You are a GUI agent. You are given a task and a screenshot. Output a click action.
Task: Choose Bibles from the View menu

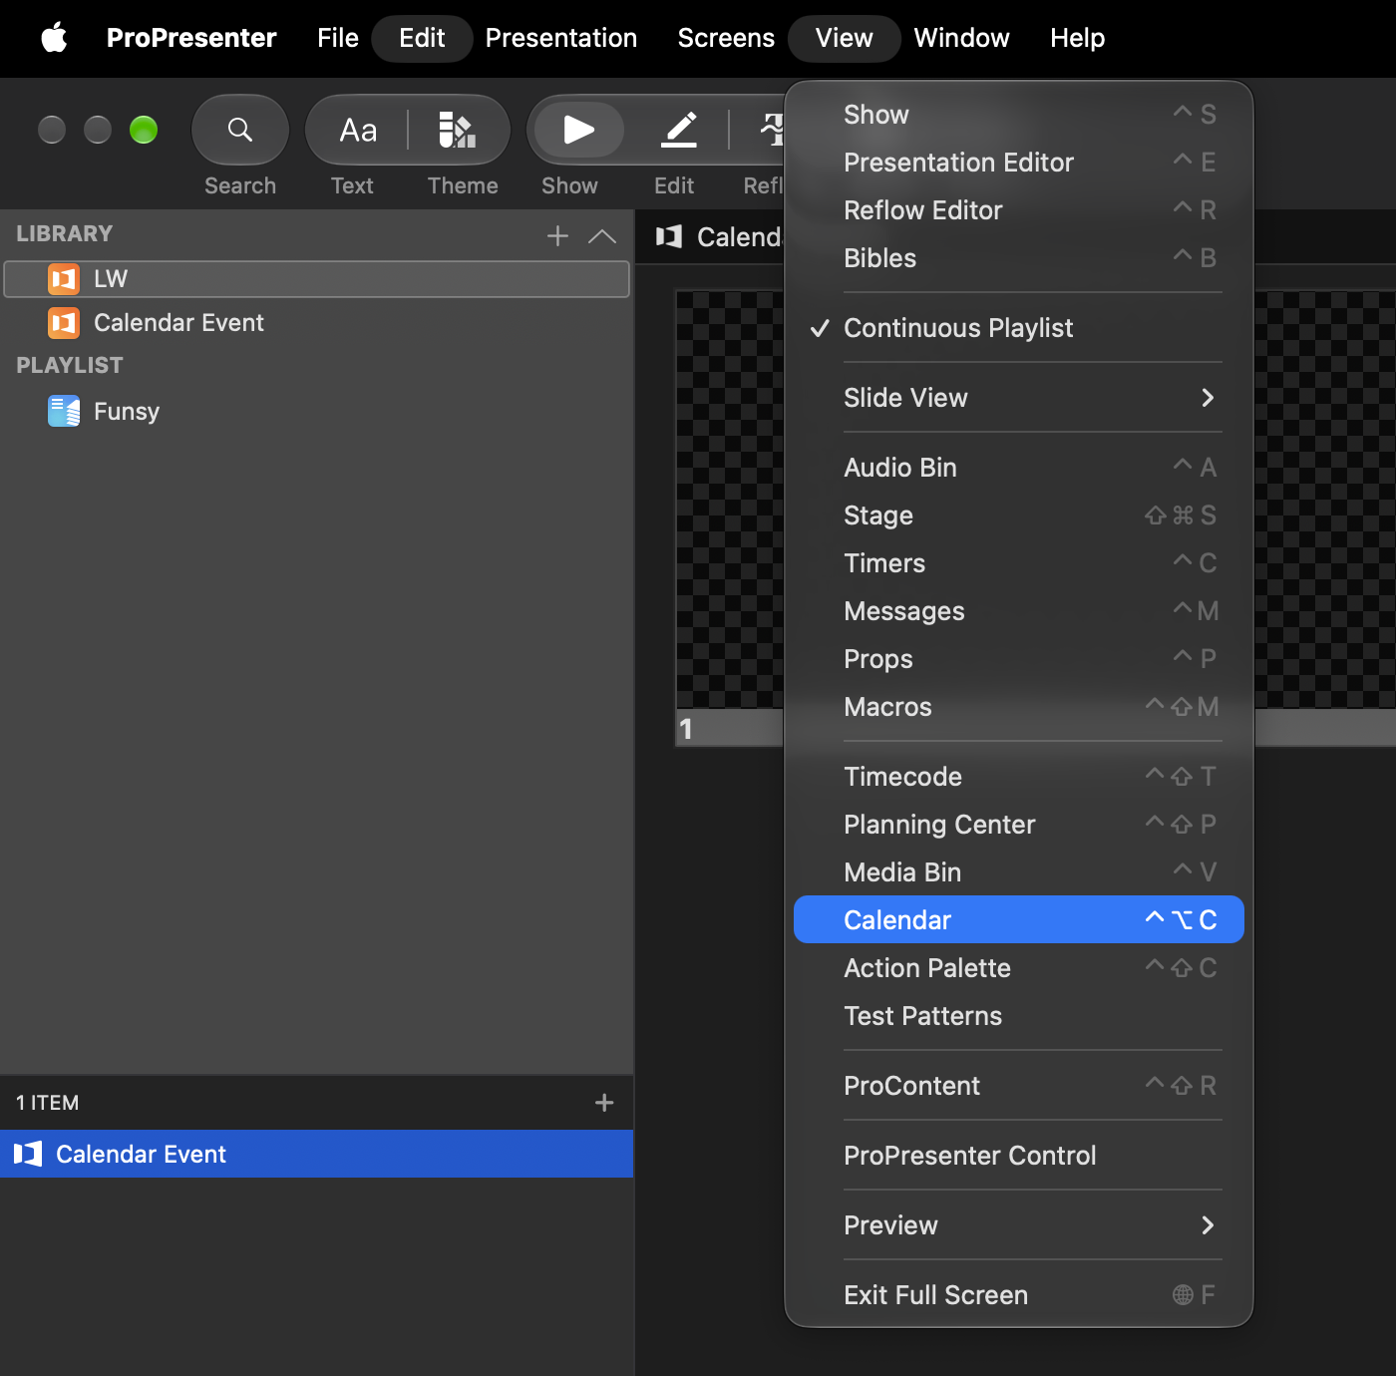tap(1019, 258)
